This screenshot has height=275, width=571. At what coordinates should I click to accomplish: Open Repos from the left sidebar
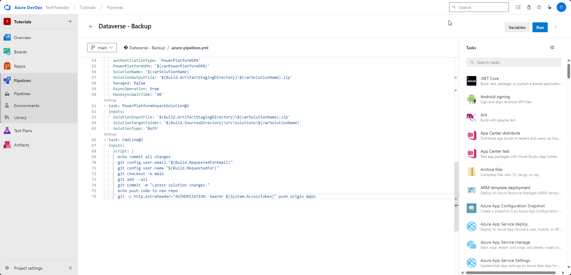[19, 66]
